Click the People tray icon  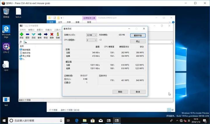tap(171, 121)
